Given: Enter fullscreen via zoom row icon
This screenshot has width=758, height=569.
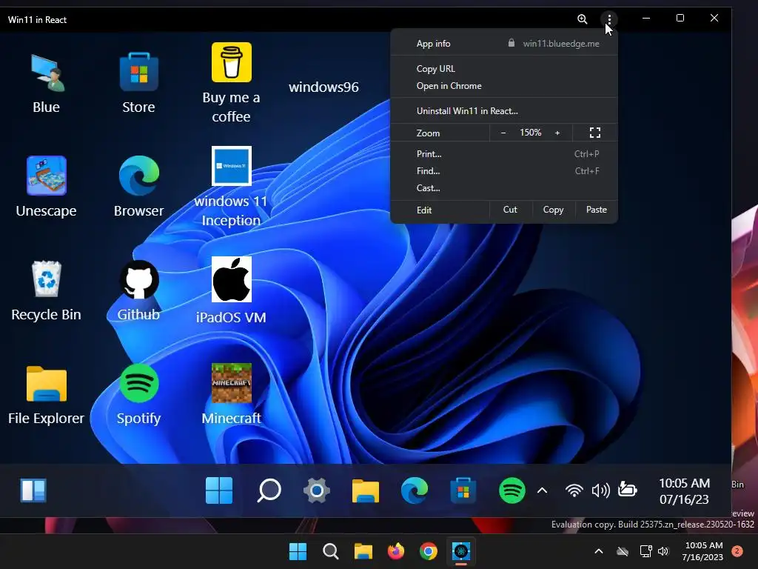Looking at the screenshot, I should pyautogui.click(x=595, y=133).
